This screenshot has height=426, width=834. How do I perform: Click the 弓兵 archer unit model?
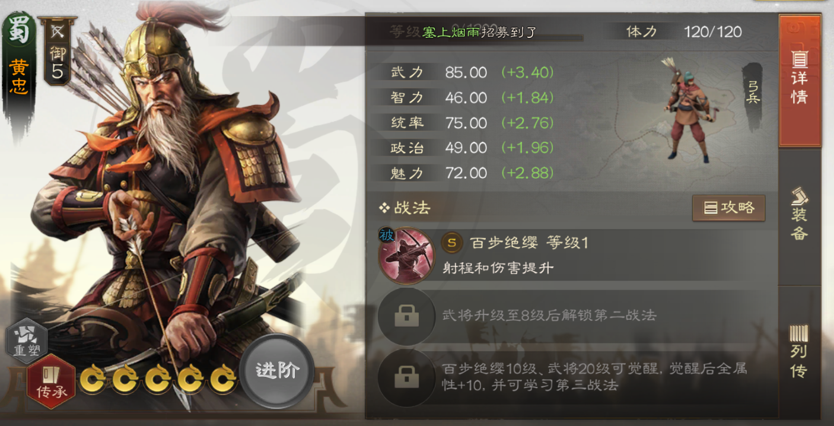coord(686,110)
